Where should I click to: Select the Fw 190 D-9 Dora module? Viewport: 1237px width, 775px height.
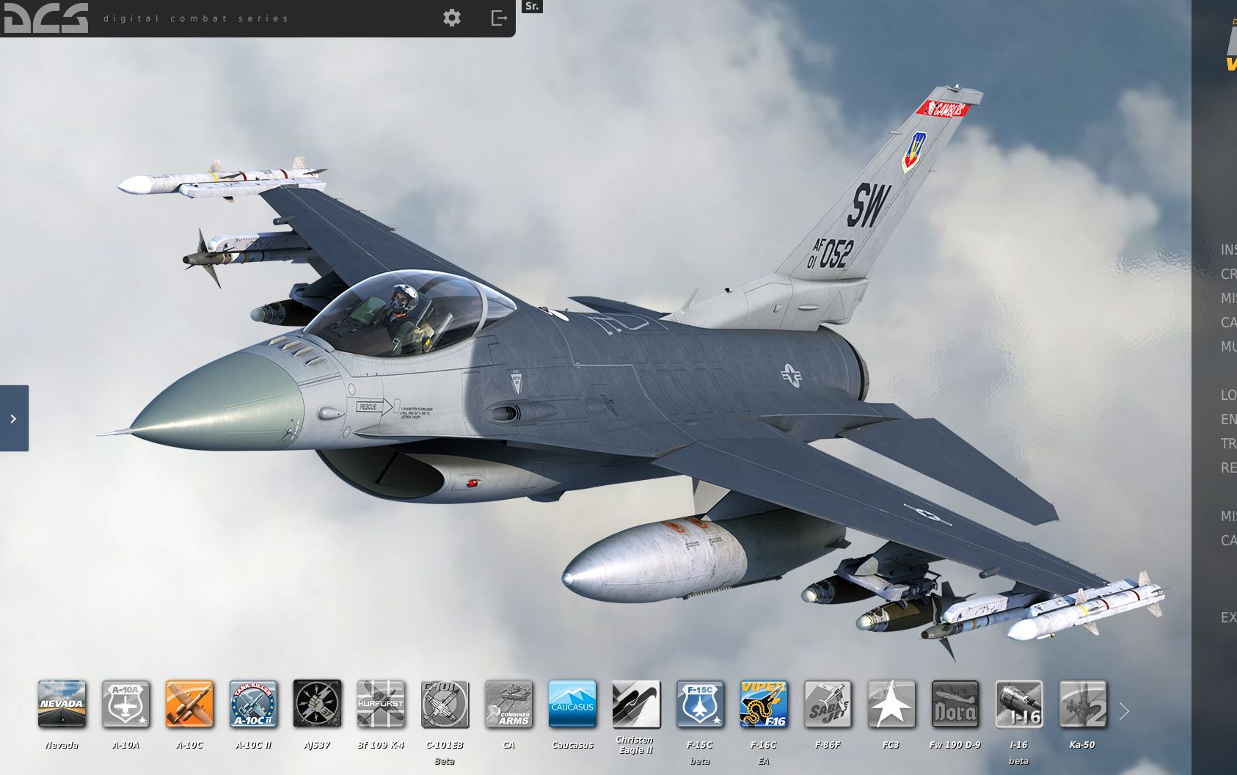click(x=955, y=704)
